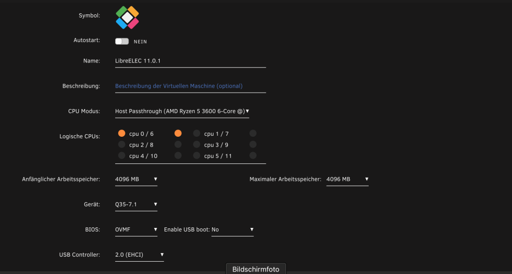The height and width of the screenshot is (274, 512).
Task: Open the Gerät Q35-7.1 dropdown
Action: (x=136, y=204)
